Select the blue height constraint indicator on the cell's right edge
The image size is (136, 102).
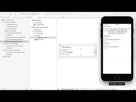96,52
